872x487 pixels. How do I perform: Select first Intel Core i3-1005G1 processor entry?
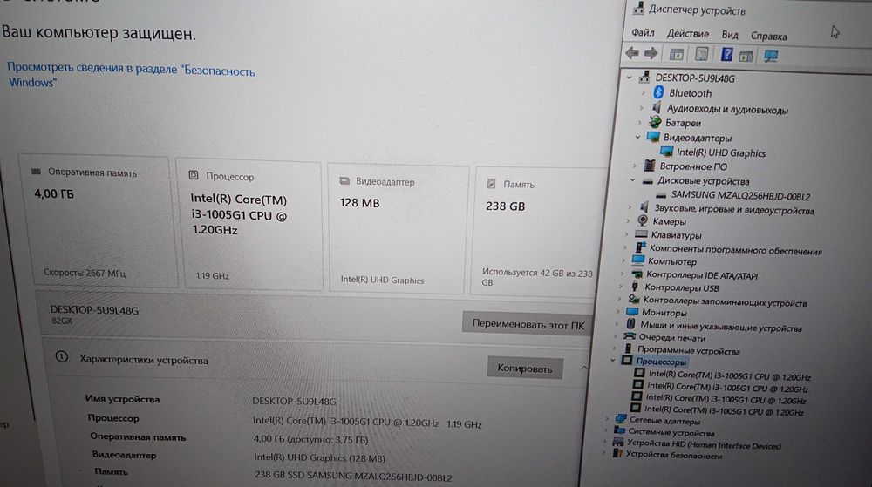click(x=730, y=376)
